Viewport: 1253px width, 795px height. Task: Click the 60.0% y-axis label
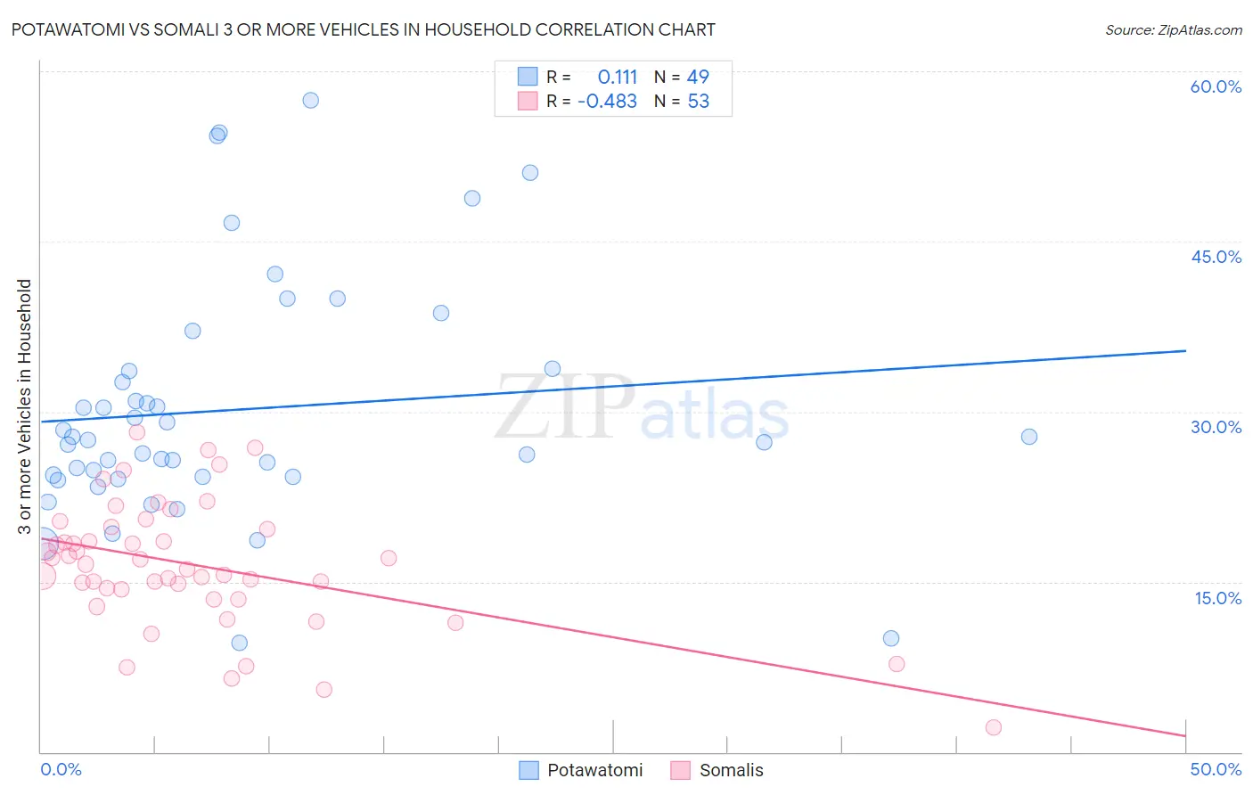(1216, 86)
